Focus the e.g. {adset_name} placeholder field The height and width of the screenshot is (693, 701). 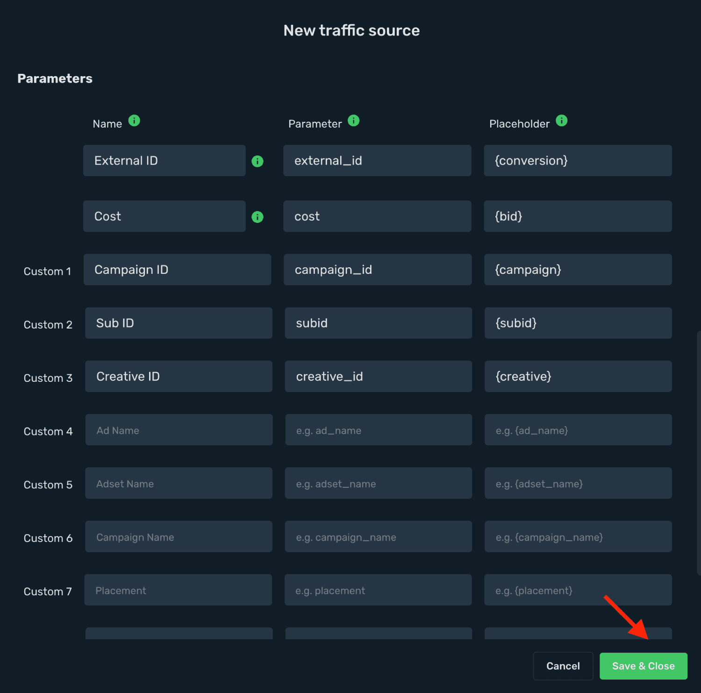[x=579, y=483]
